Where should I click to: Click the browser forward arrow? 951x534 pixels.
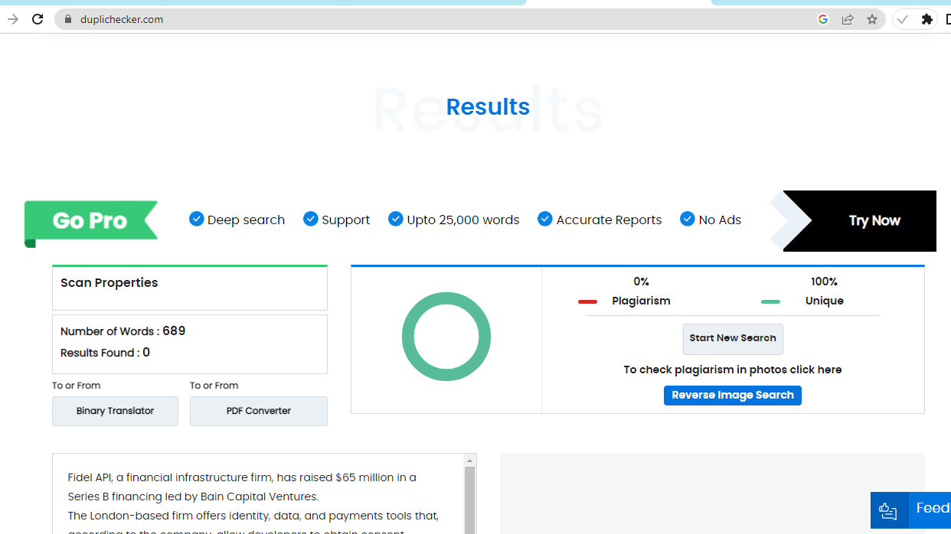[x=12, y=19]
